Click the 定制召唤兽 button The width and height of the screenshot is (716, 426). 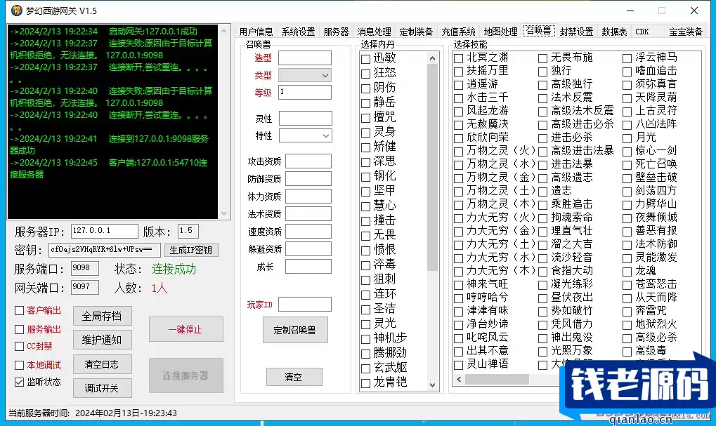tap(295, 330)
